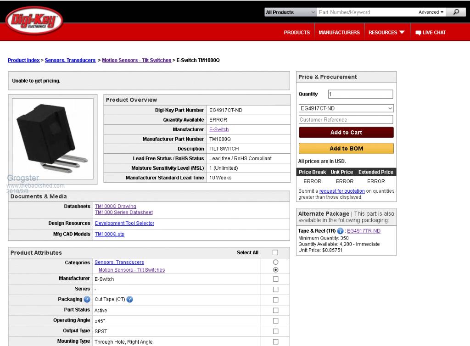Expand the Advanced search options
Screen dimensions: 470x346
point(431,12)
